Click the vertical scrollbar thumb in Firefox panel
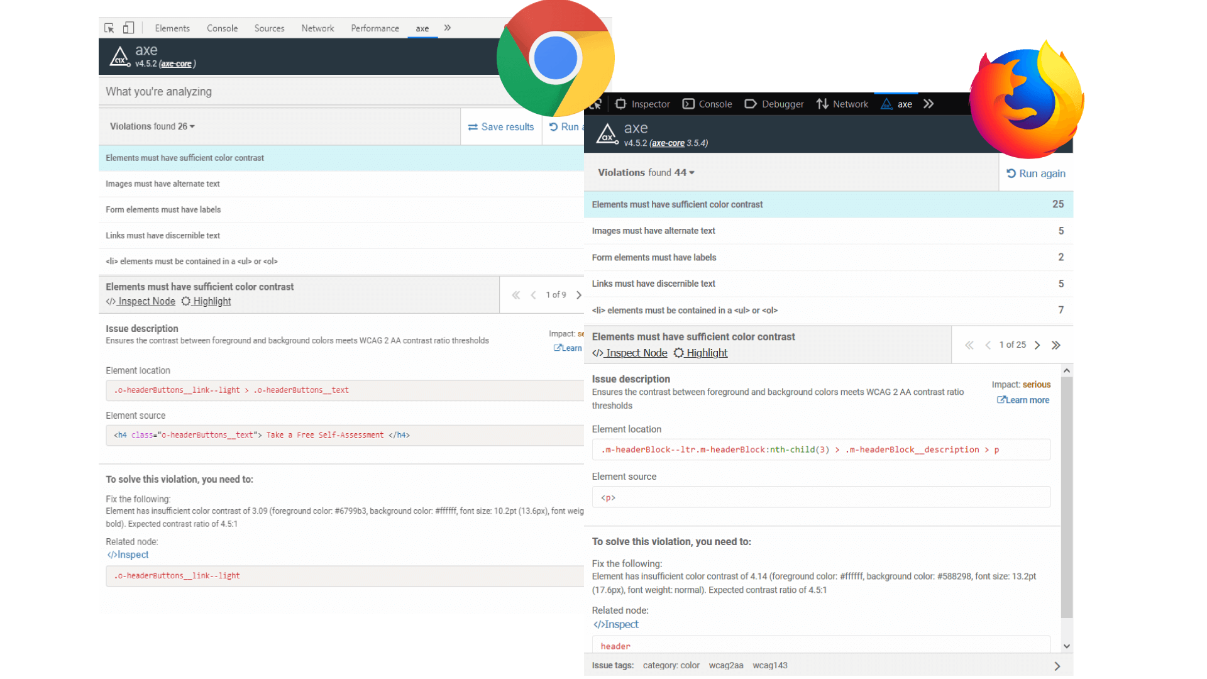Image resolution: width=1207 pixels, height=679 pixels. click(1067, 497)
